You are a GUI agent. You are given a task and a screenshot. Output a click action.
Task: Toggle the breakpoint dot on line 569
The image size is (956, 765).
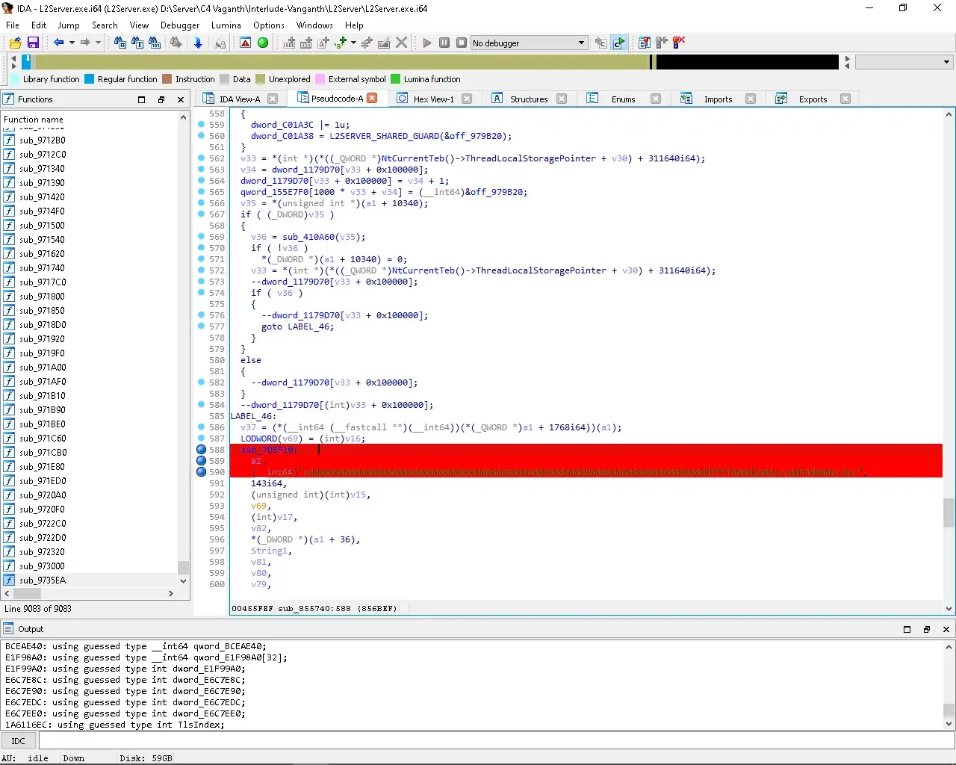202,237
